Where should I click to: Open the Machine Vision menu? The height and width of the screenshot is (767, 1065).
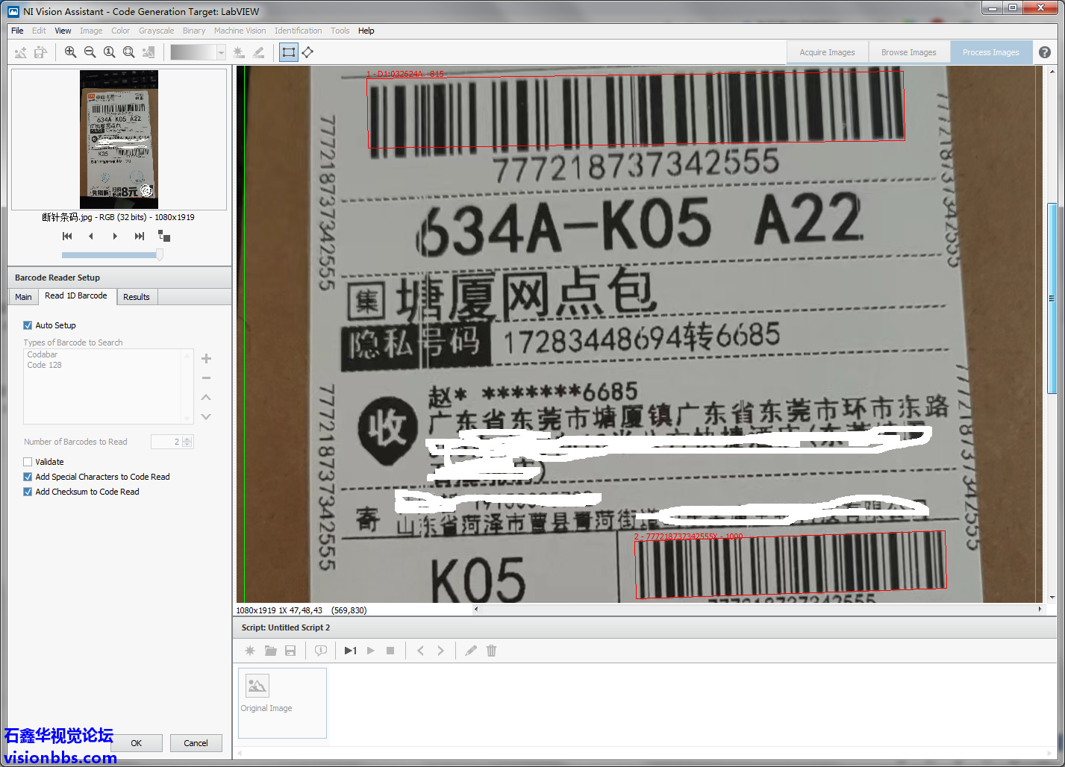tap(240, 31)
